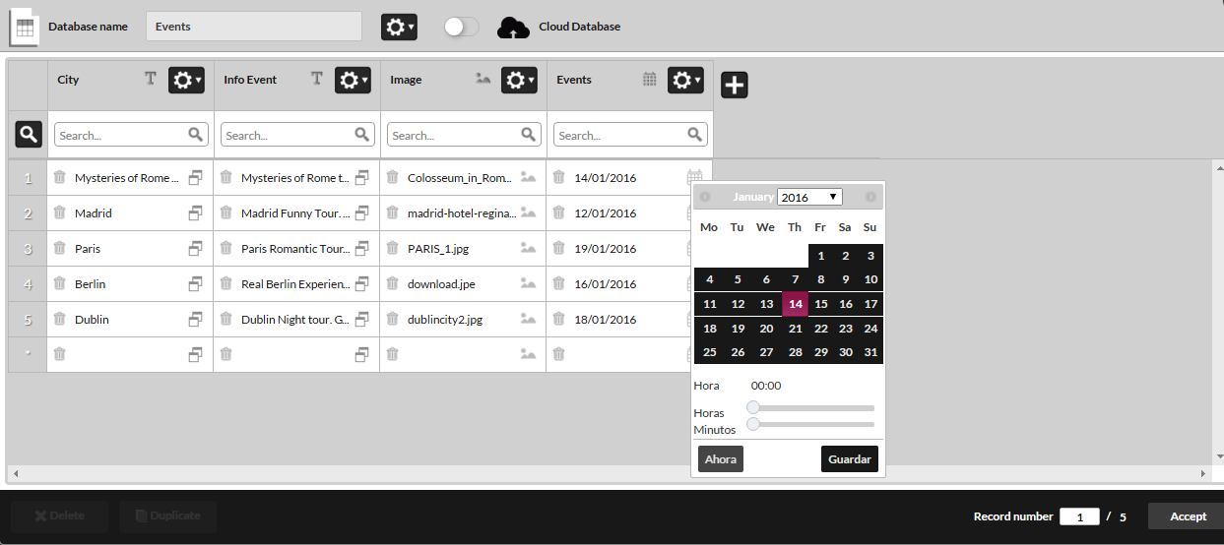
Task: Delete City value in Madrid row
Action: 59,212
